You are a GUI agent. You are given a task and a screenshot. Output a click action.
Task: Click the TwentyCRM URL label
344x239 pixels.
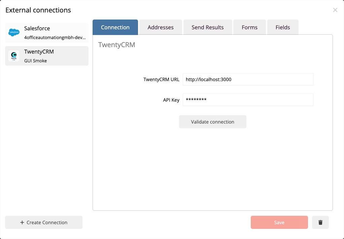click(x=161, y=79)
